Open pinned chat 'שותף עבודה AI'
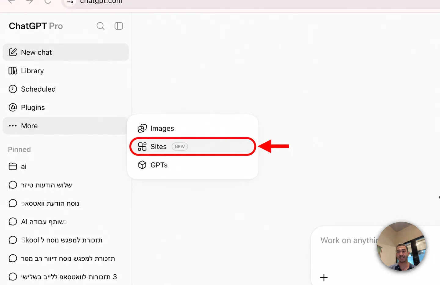 66,221
